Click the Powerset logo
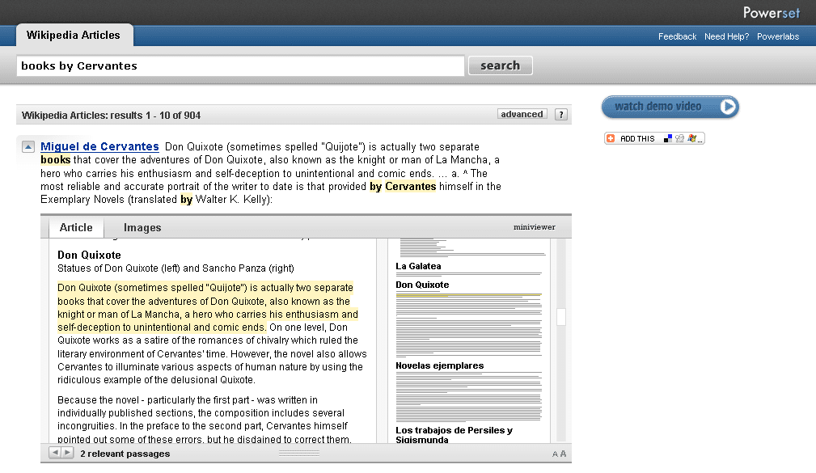The image size is (816, 473). click(x=772, y=12)
